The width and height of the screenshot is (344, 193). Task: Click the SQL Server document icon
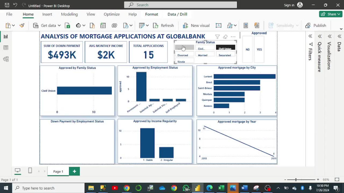click(x=92, y=26)
